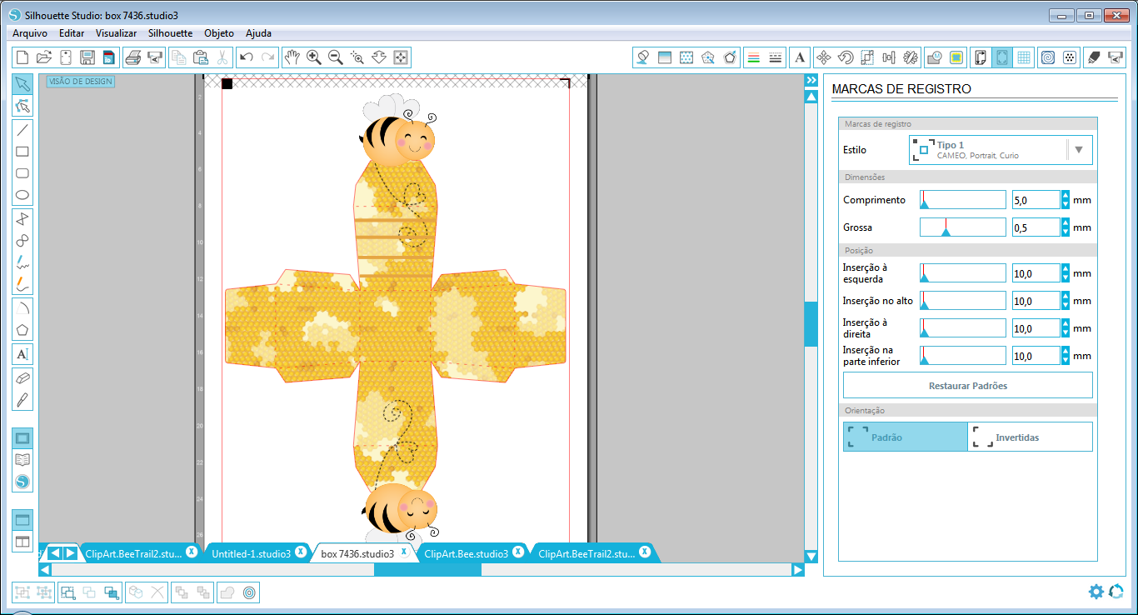Image resolution: width=1138 pixels, height=615 pixels.
Task: Open the Silhouette menu
Action: click(x=170, y=33)
